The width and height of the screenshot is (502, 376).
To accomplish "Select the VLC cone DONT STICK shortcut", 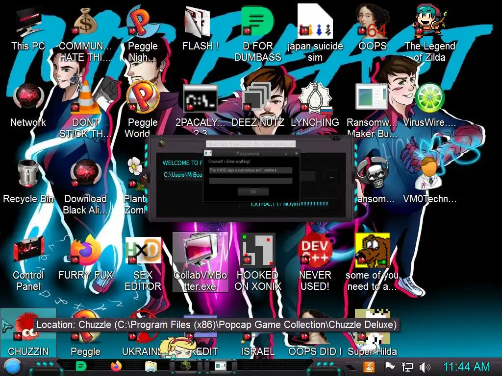I will [x=85, y=110].
